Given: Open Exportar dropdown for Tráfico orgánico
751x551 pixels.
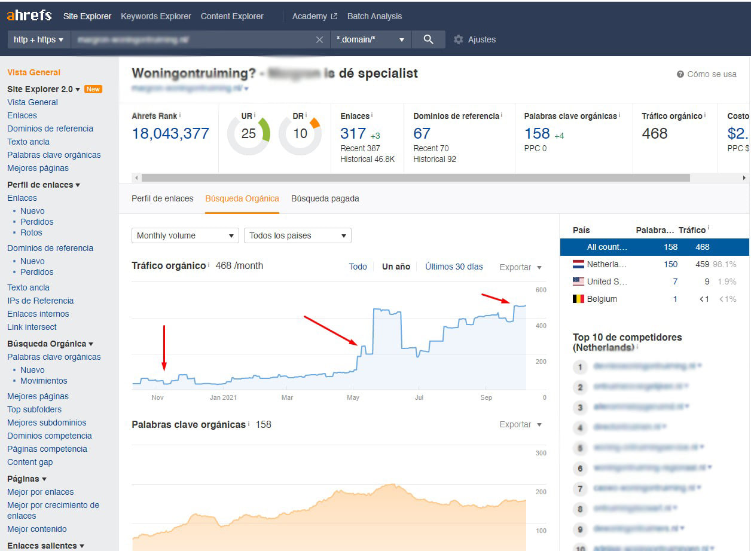Looking at the screenshot, I should [x=521, y=267].
